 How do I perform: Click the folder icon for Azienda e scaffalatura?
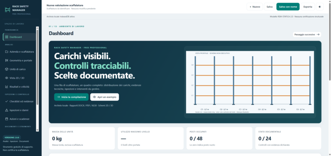pyautogui.click(x=6, y=52)
